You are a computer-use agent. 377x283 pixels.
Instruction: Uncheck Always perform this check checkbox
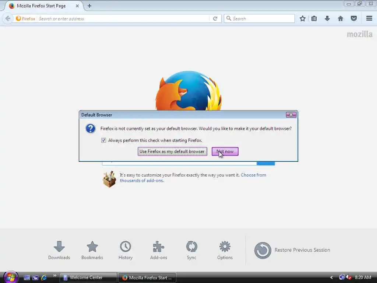pos(103,140)
